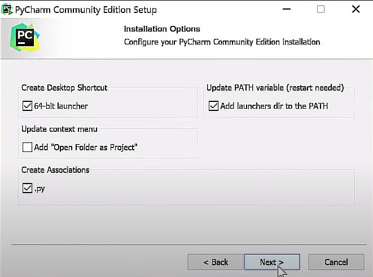Click the "Create Associations" group label

(x=55, y=170)
